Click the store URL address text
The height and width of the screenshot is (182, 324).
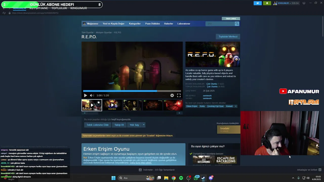tap(35, 13)
